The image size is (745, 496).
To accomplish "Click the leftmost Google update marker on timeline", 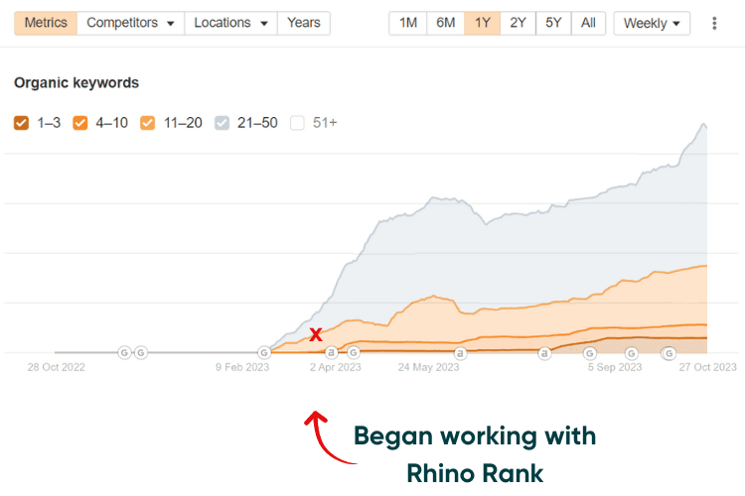I will click(x=124, y=352).
